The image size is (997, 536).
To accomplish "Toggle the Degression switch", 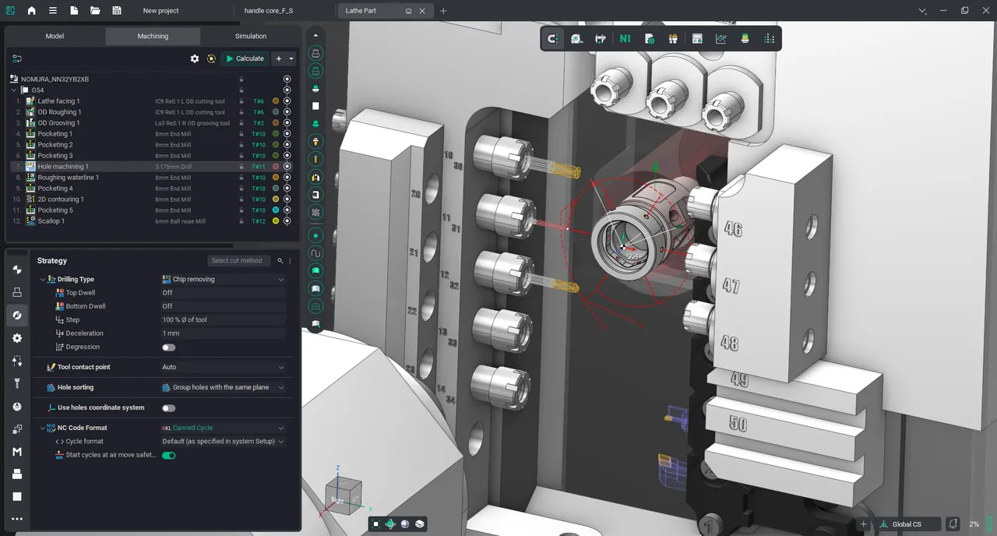I will [x=168, y=347].
